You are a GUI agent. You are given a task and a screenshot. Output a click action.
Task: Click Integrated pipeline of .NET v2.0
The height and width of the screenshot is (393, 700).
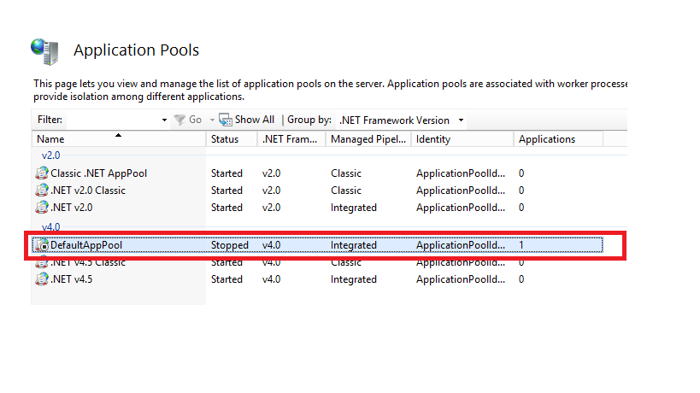pyautogui.click(x=354, y=208)
